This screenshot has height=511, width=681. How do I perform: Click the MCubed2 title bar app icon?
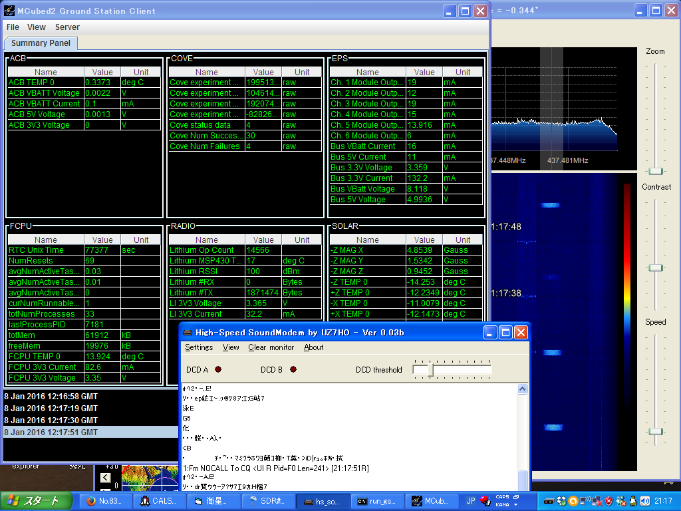click(x=9, y=11)
